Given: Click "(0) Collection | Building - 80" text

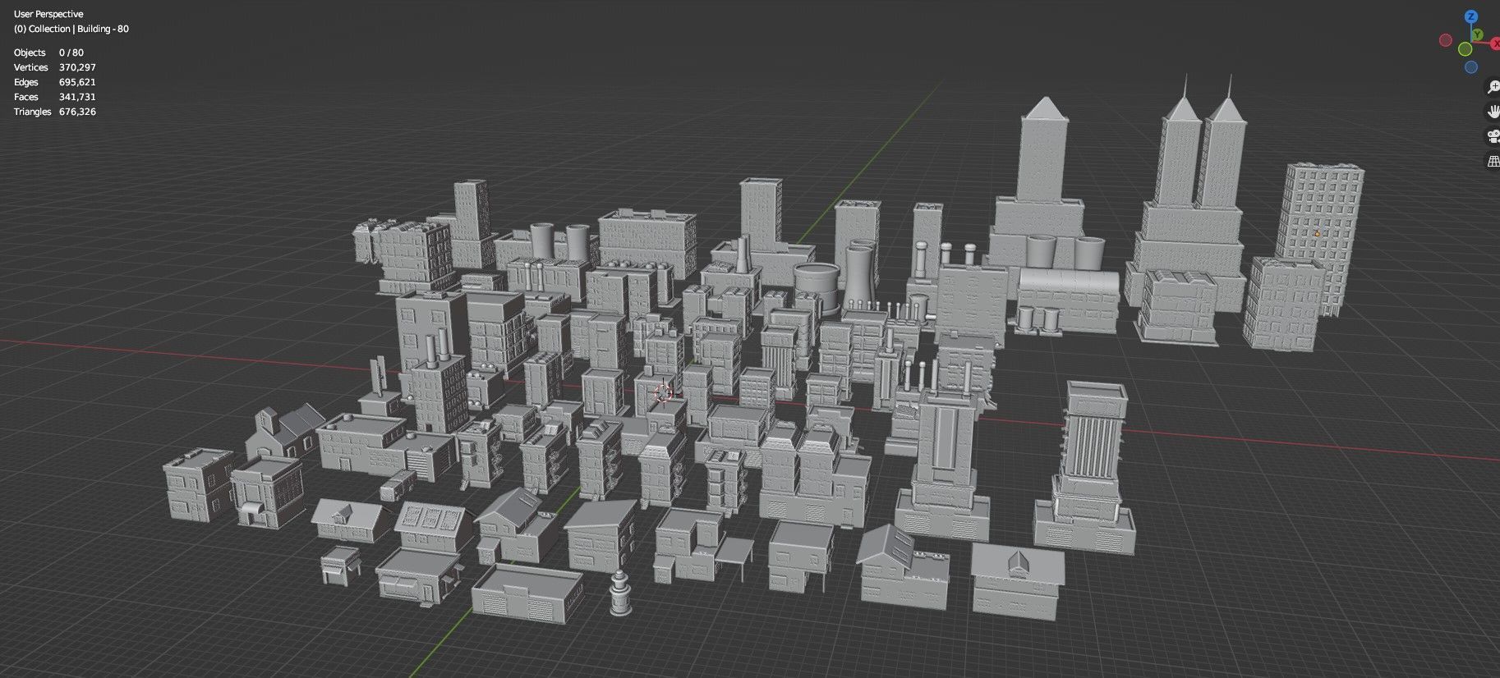Looking at the screenshot, I should (x=71, y=29).
